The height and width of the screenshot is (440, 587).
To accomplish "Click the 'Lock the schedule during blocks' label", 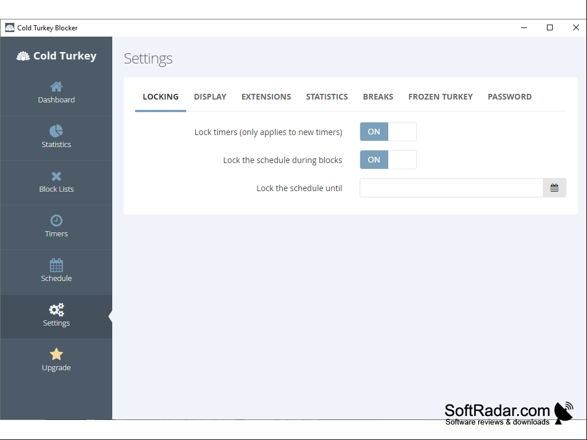I will 283,160.
